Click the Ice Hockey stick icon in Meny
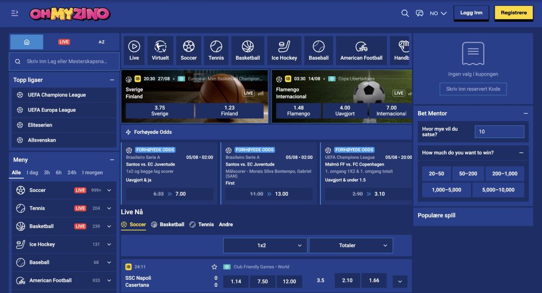Viewport: 542px width, 293px height. tap(21, 244)
